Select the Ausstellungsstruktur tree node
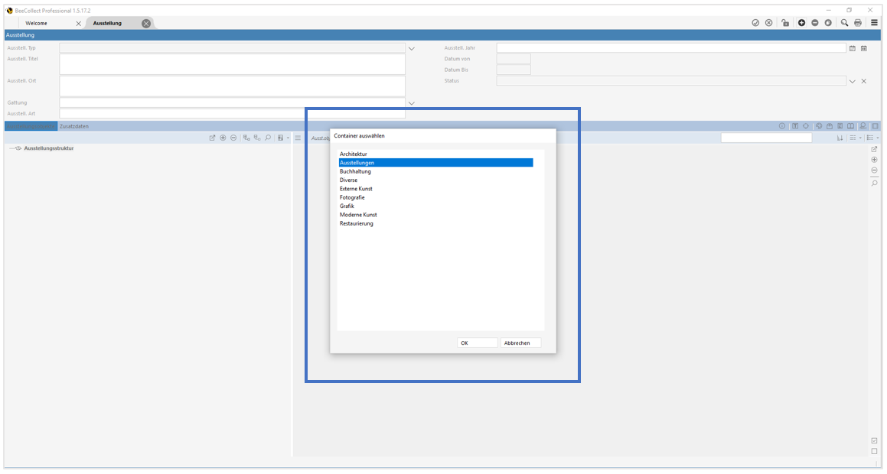Image resolution: width=887 pixels, height=474 pixels. coord(49,148)
